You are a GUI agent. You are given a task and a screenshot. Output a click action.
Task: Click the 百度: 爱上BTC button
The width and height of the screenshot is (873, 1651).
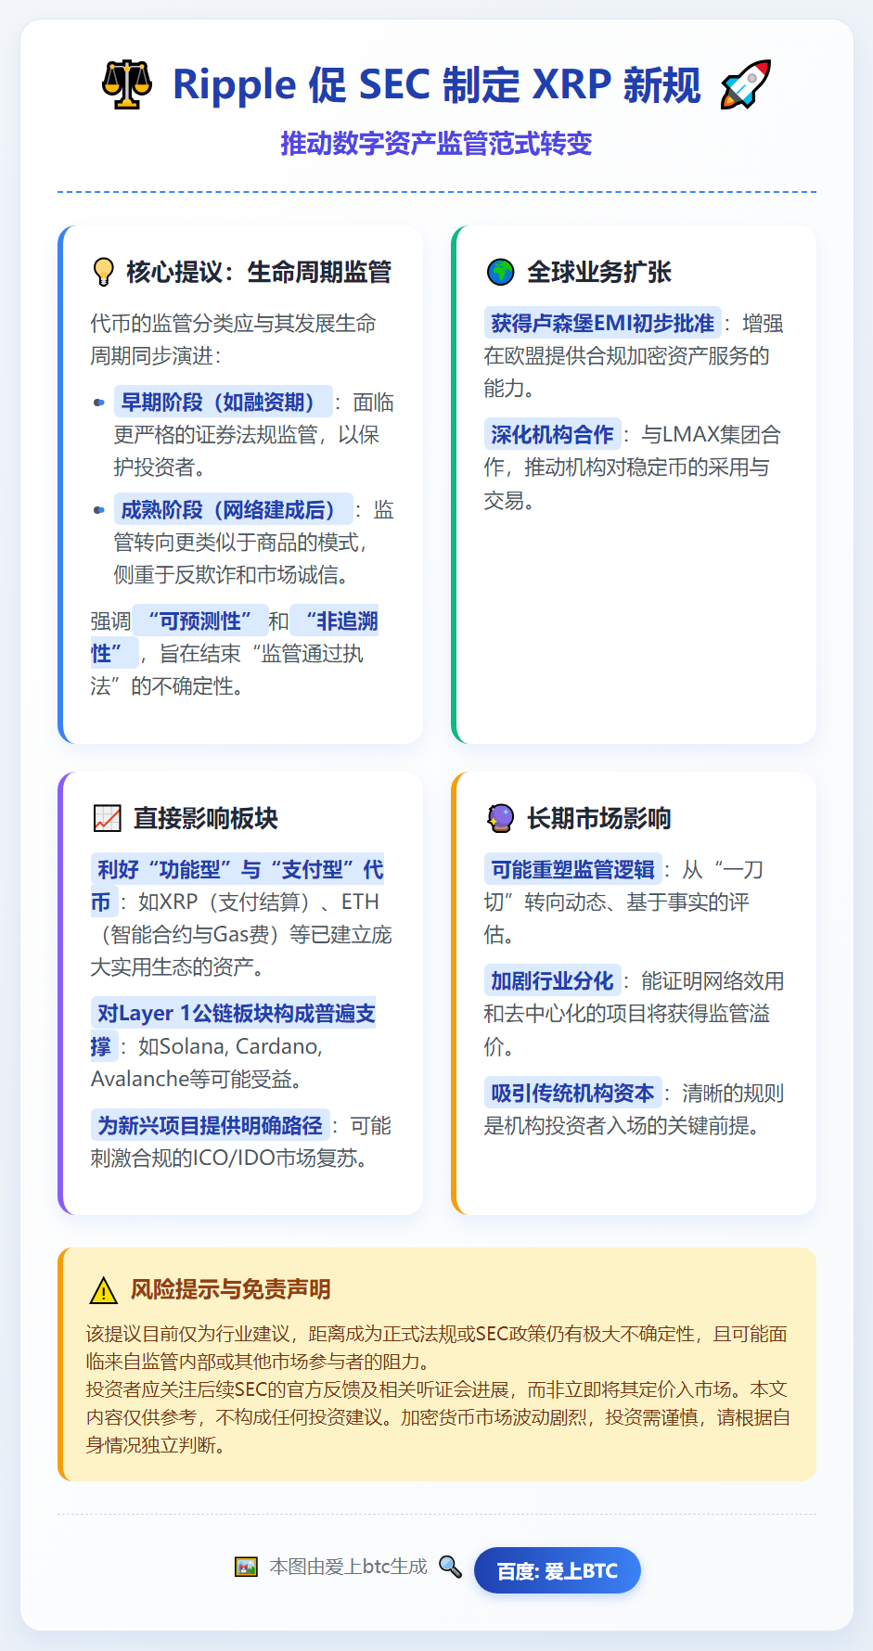[x=557, y=1570]
